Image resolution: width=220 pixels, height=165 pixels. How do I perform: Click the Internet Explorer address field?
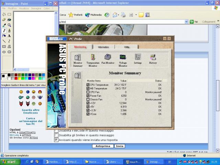121,22
